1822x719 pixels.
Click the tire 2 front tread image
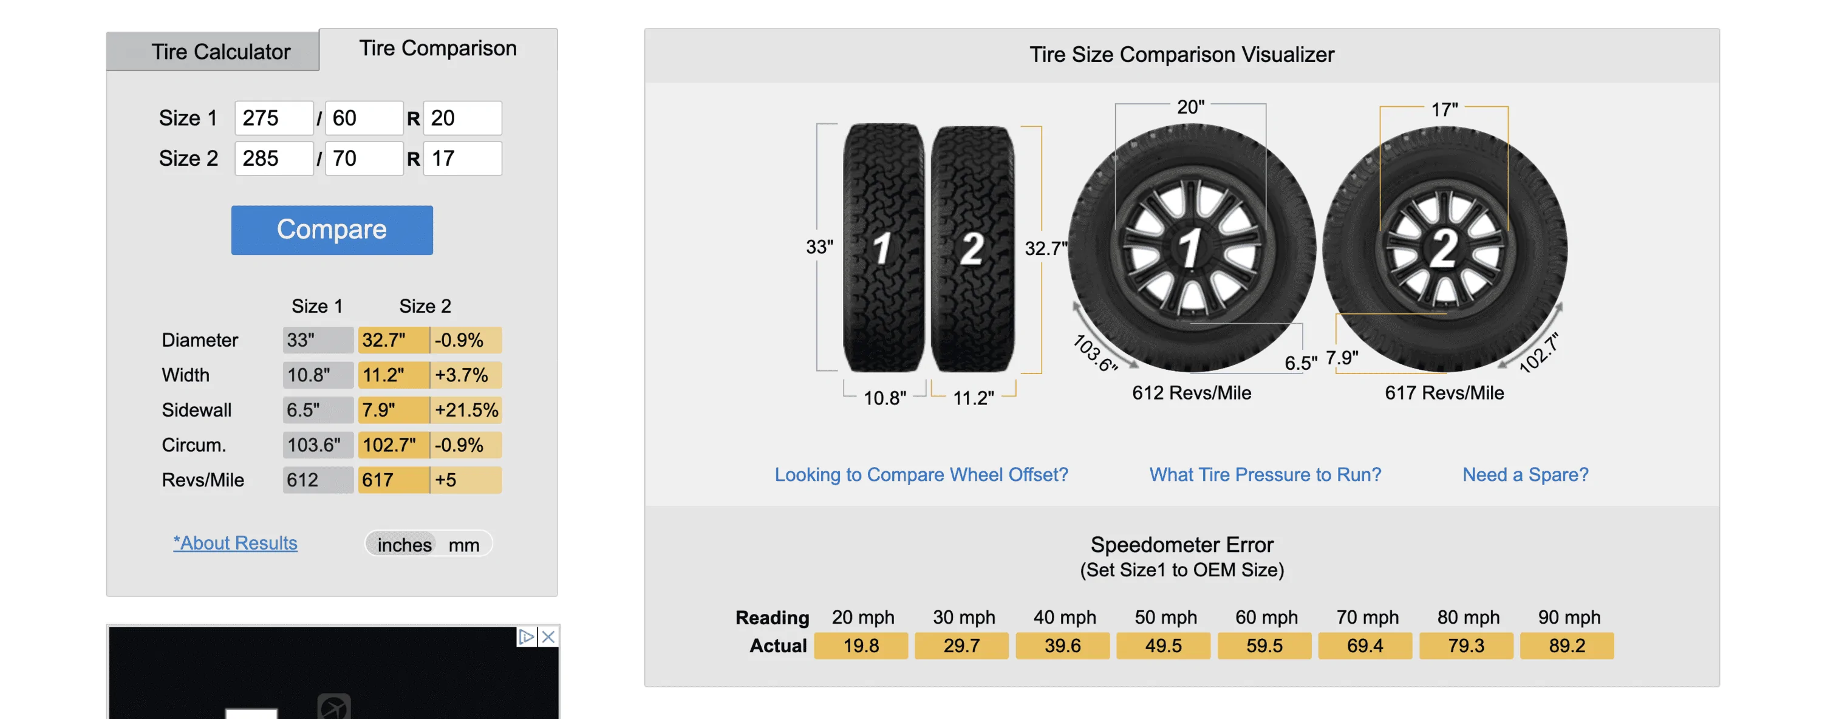point(972,248)
